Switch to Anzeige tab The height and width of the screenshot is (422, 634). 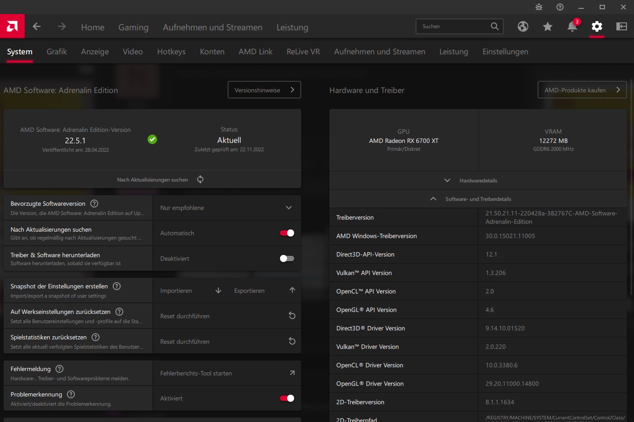tap(95, 51)
